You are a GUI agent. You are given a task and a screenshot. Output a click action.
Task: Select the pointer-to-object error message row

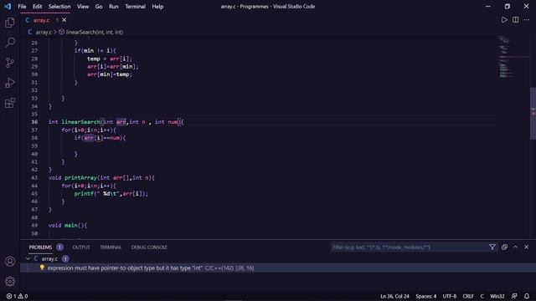tap(278, 268)
